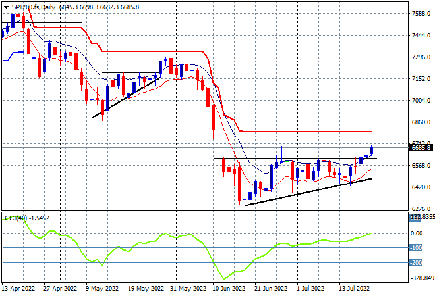
Task: Click the 6568.0 price axis label
Action: [x=421, y=166]
